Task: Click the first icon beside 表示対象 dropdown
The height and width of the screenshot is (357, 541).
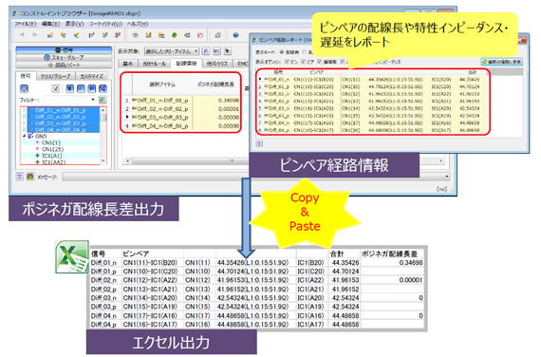Action: coord(206,51)
